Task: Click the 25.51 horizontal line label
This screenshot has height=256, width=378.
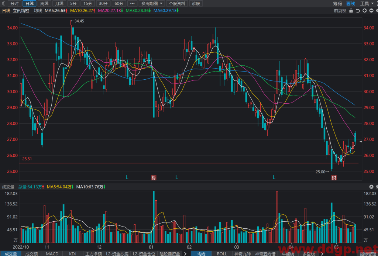Action: click(x=27, y=159)
